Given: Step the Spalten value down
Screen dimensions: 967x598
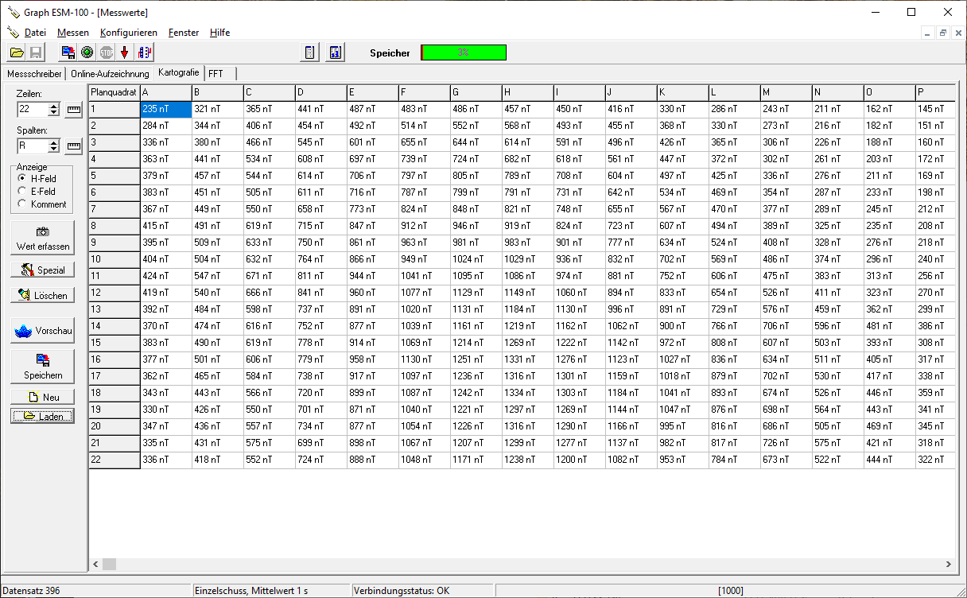Looking at the screenshot, I should [x=54, y=149].
